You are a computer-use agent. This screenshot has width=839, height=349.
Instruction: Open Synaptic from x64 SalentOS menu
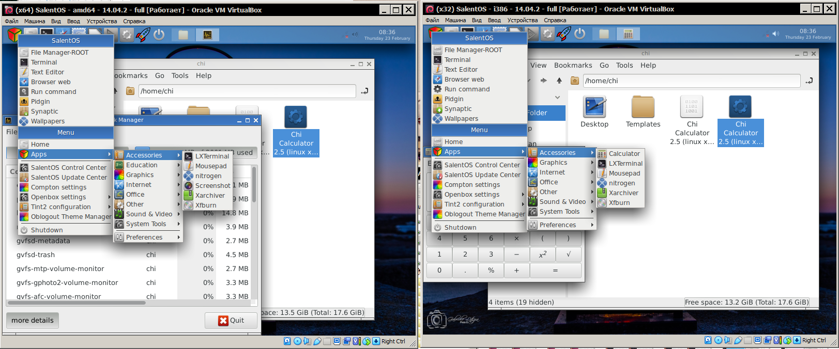(44, 112)
